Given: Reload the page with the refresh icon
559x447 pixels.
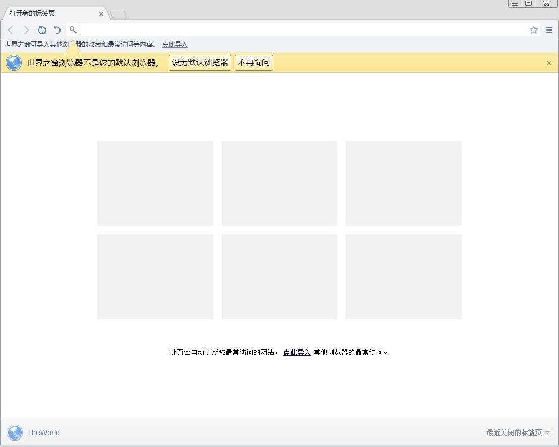Looking at the screenshot, I should 42,30.
